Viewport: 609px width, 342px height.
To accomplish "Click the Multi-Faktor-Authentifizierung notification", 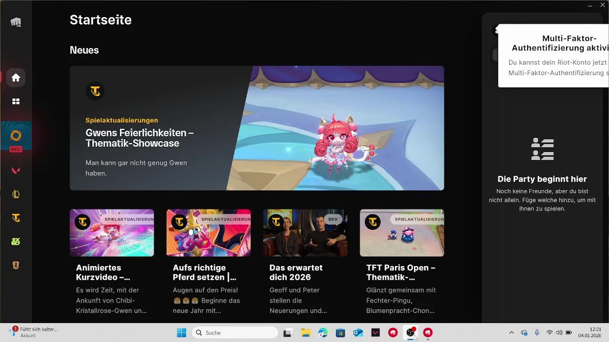I will (x=553, y=56).
